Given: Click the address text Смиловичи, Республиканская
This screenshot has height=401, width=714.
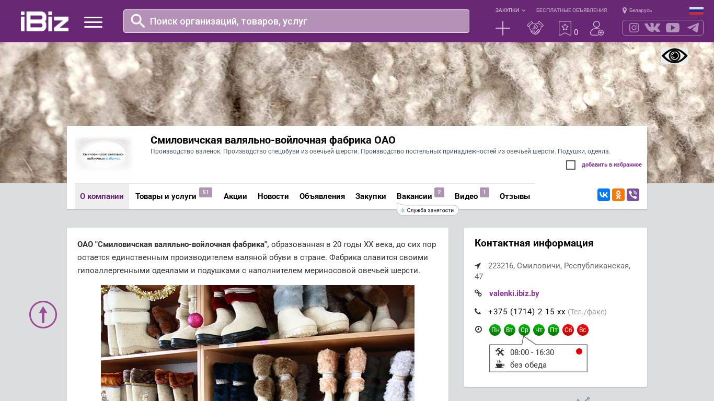Looking at the screenshot, I should pos(552,271).
